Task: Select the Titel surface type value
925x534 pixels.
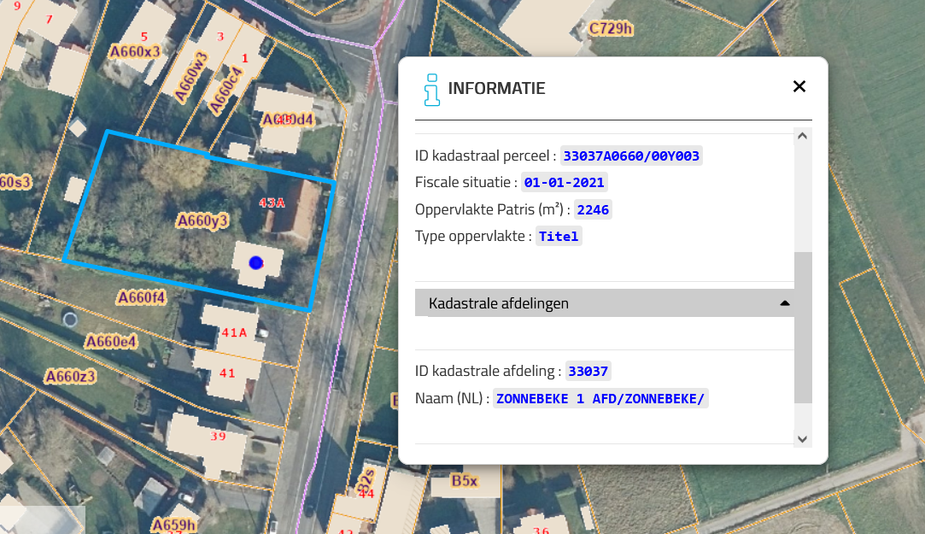Action: [x=559, y=237]
